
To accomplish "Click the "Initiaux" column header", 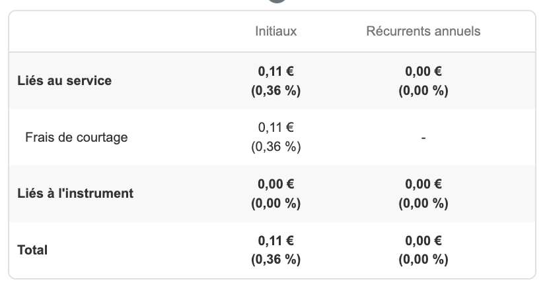I will click(275, 31).
